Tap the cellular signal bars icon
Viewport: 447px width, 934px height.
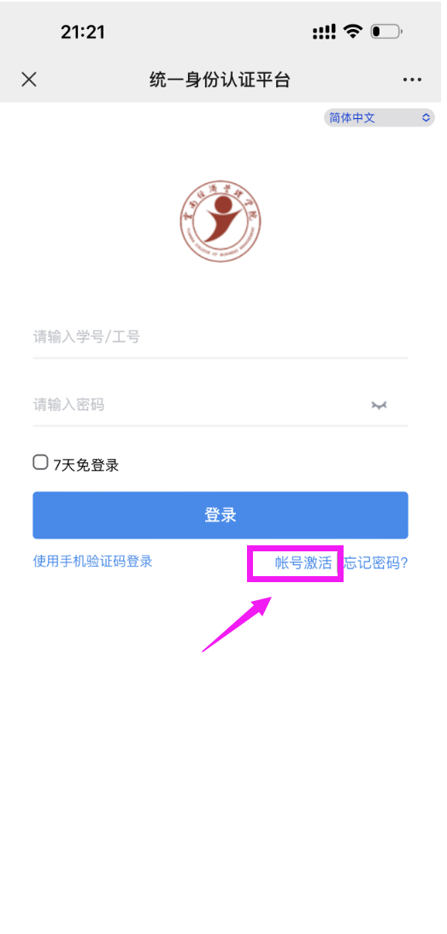[324, 33]
